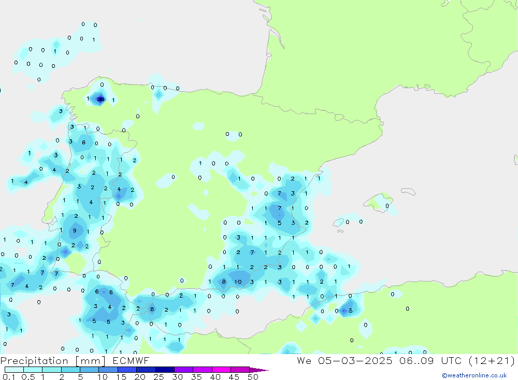Pick the 1–2 mm legend color swatch
Image resolution: width=518 pixels, height=380 pixels.
(x=52, y=370)
